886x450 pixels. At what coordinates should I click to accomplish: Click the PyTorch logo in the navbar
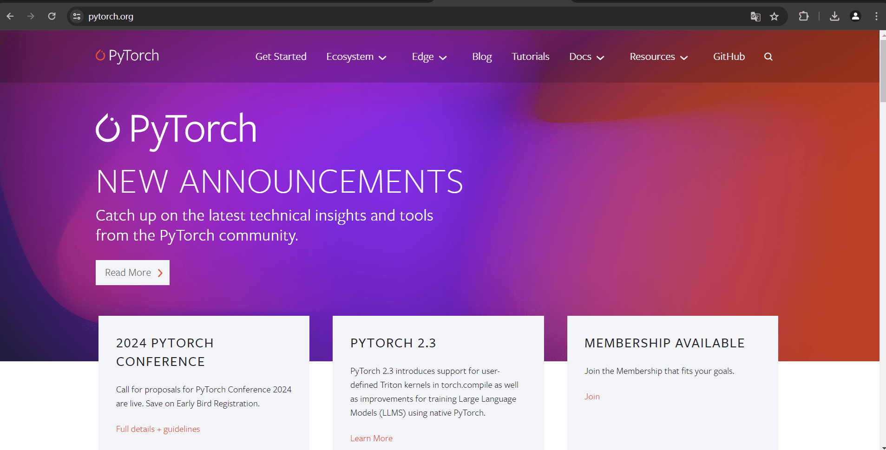127,56
